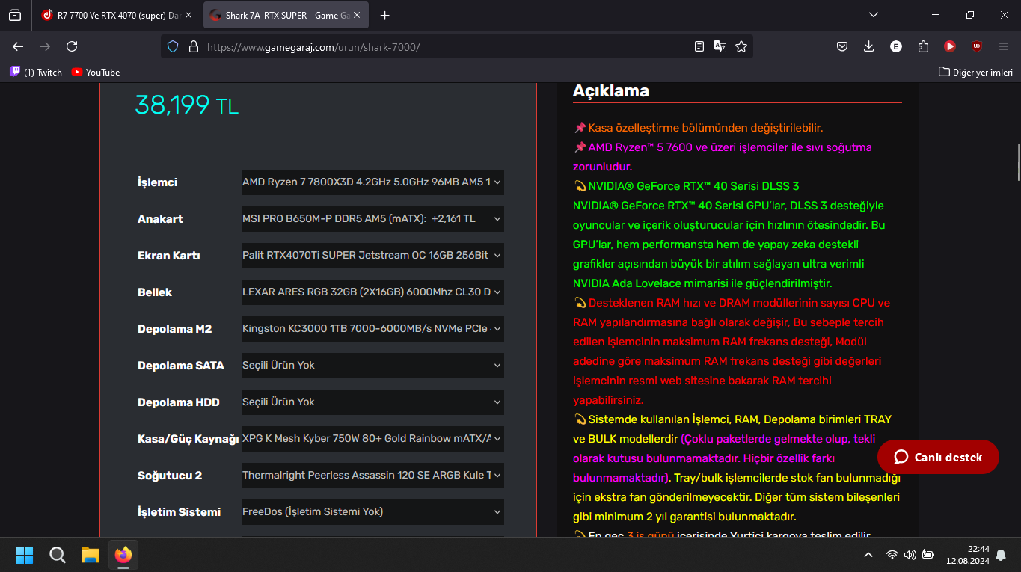Open the Windows Start menu
This screenshot has width=1021, height=572.
[x=24, y=554]
